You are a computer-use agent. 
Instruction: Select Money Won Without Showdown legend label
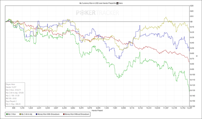click(x=77, y=114)
